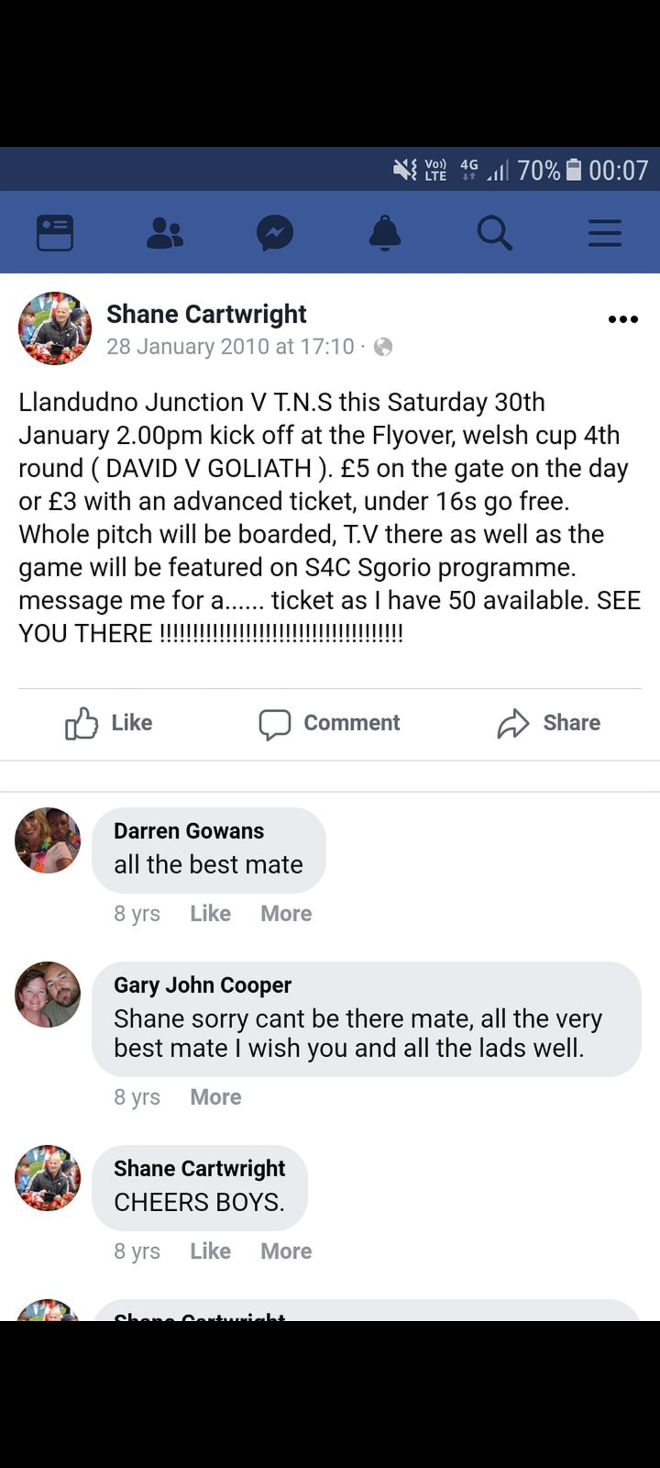The width and height of the screenshot is (660, 1468).
Task: Comment on the post
Action: pyautogui.click(x=329, y=723)
